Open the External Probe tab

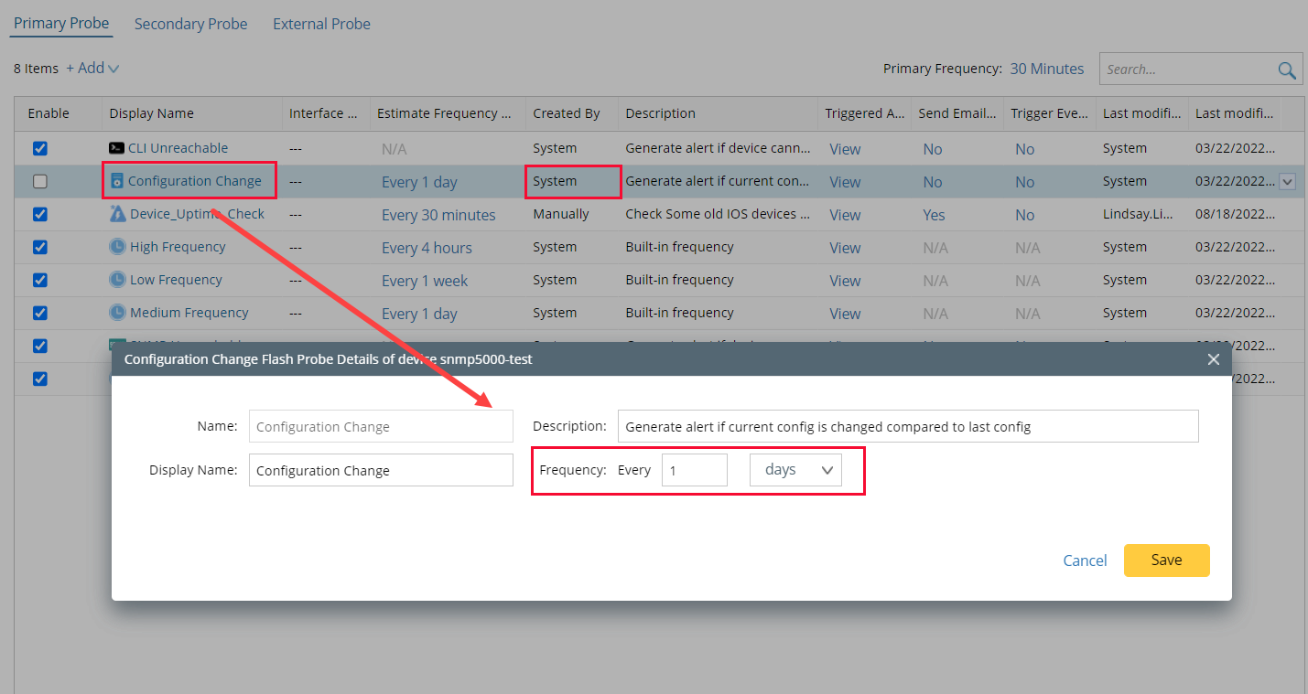321,23
